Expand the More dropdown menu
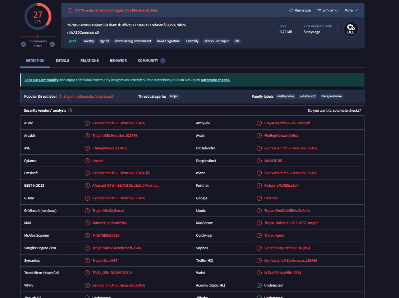399x298 pixels. 351,10
